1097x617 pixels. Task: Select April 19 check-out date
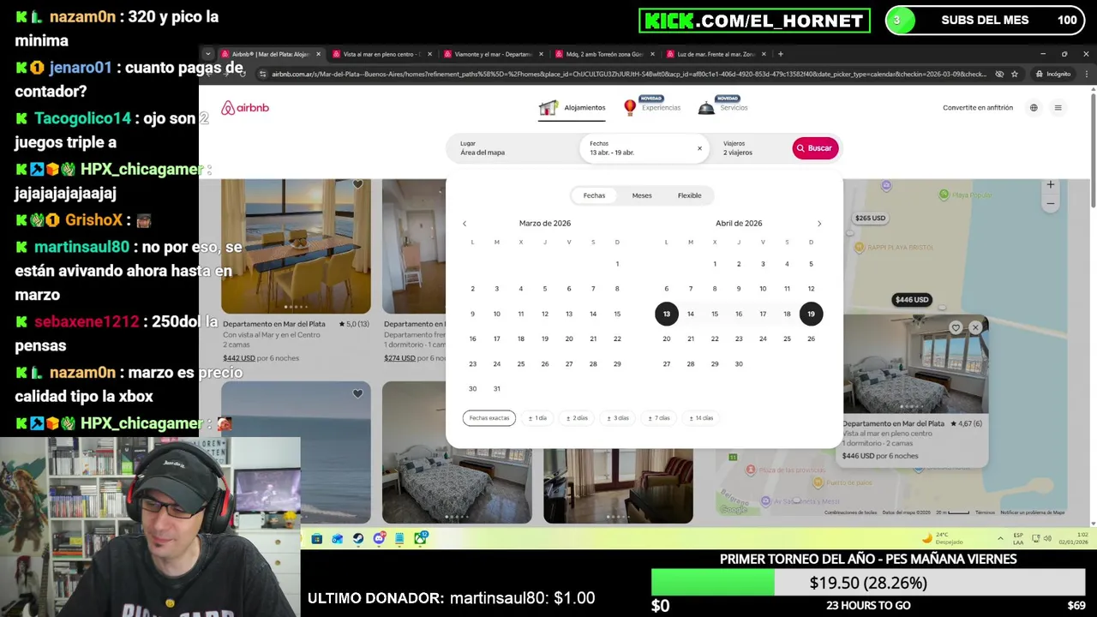point(811,314)
